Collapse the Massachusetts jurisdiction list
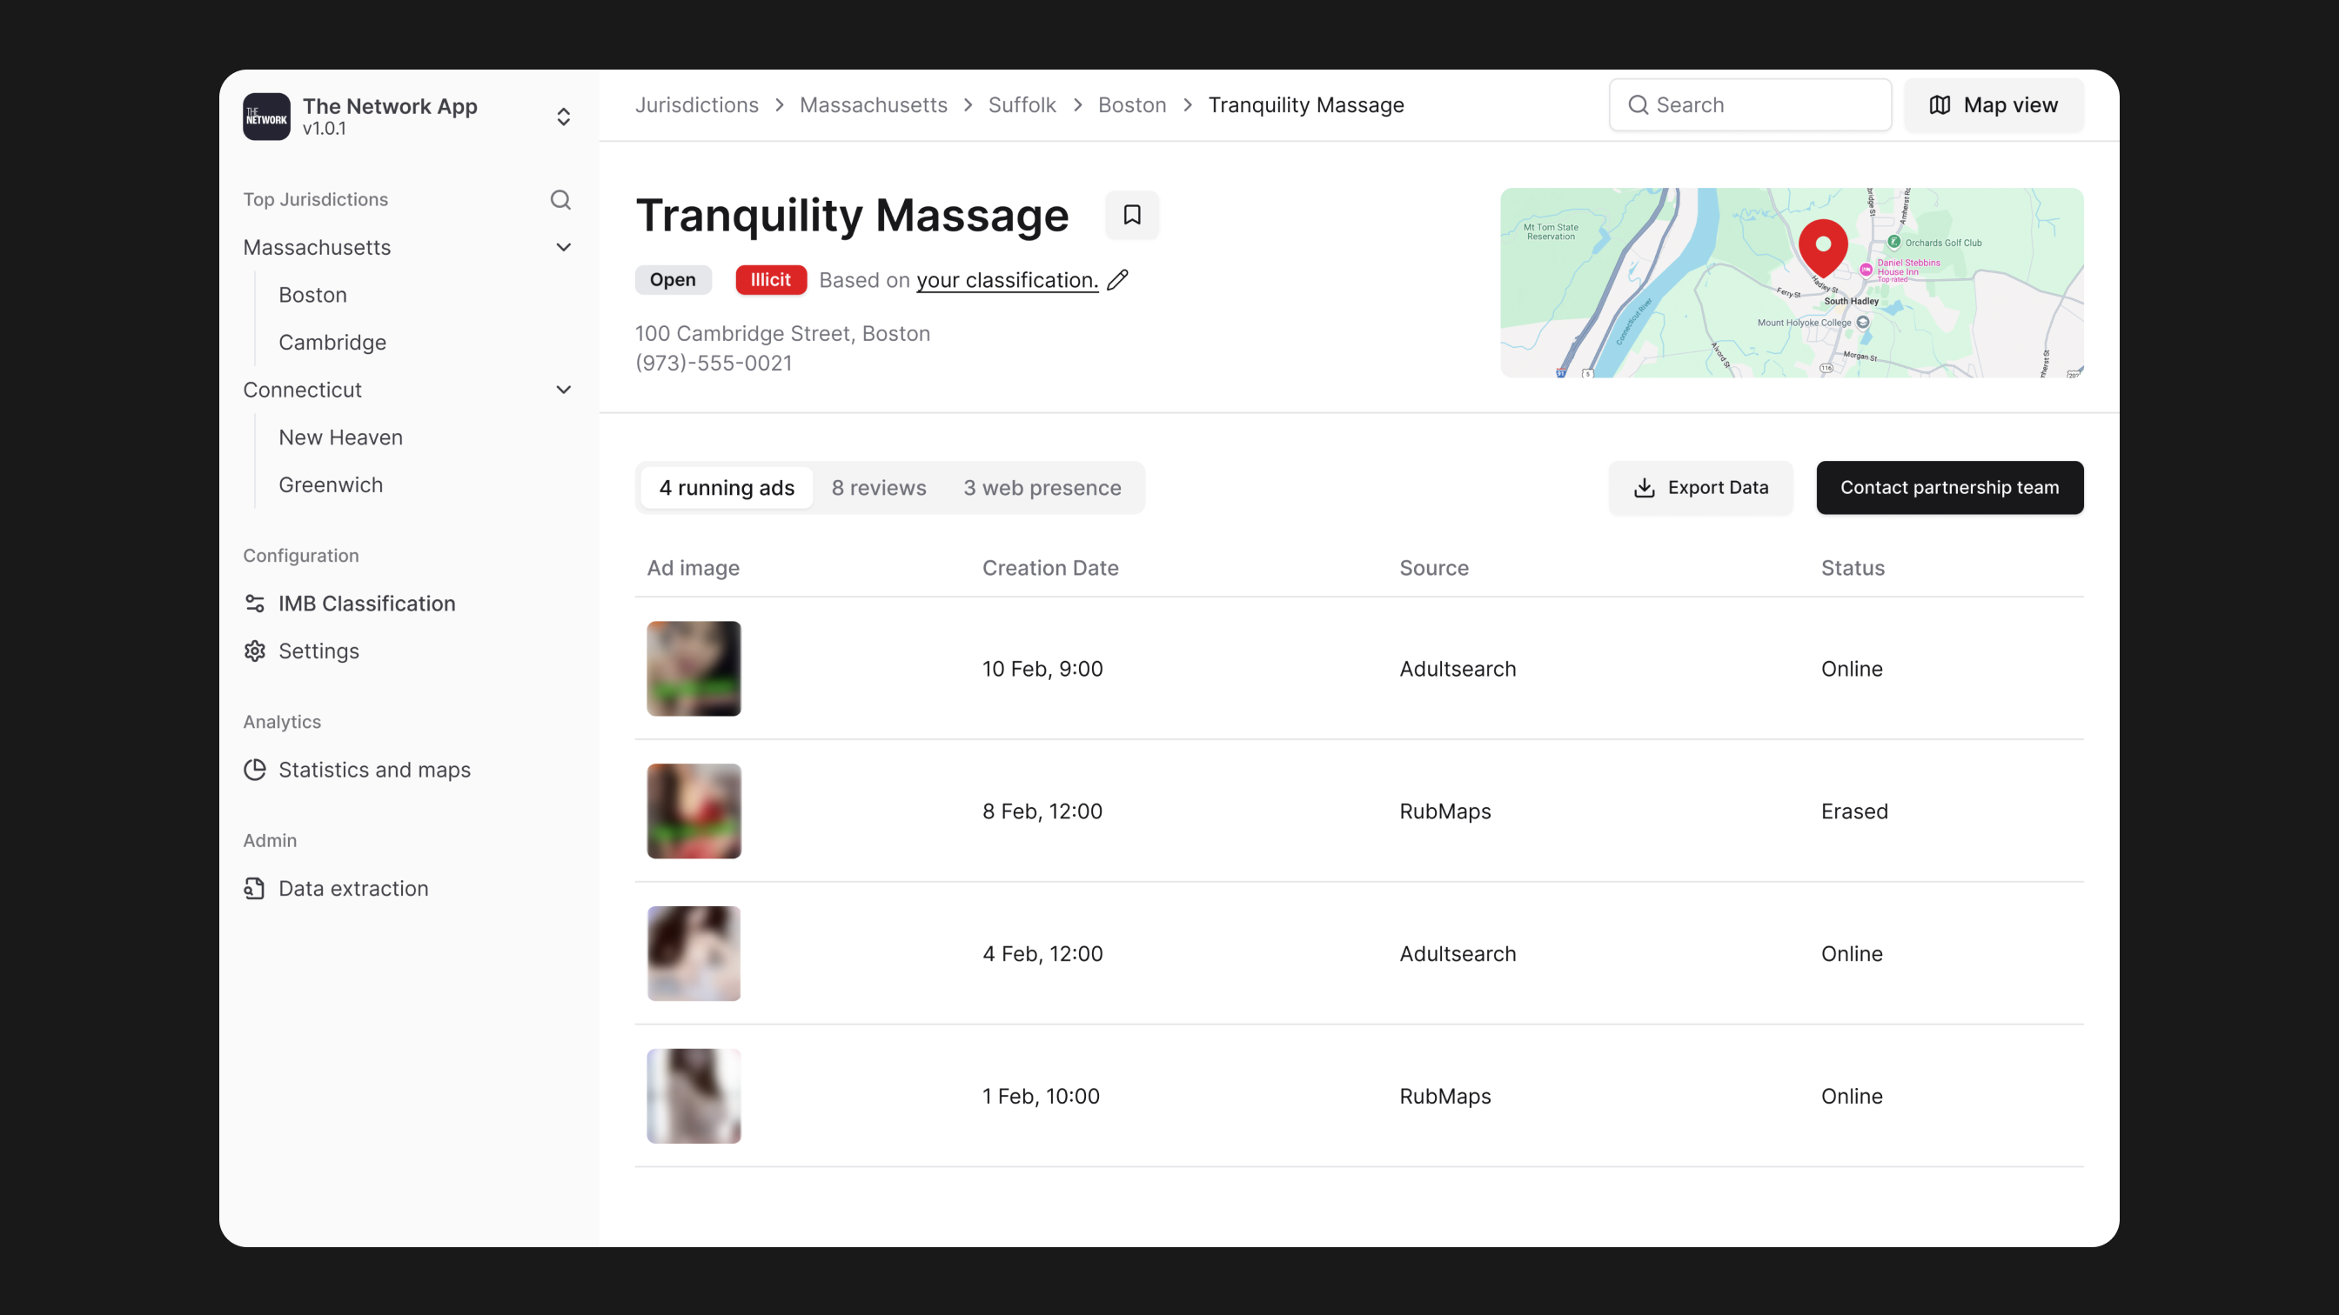This screenshot has width=2339, height=1315. pos(563,248)
